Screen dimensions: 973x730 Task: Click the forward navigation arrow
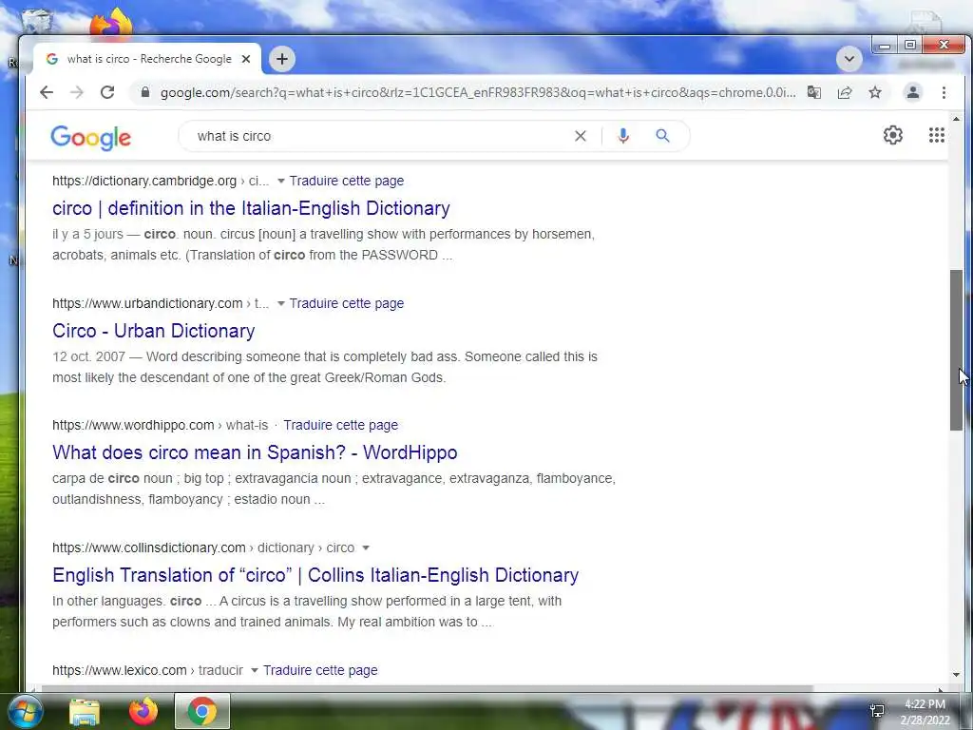coord(77,92)
